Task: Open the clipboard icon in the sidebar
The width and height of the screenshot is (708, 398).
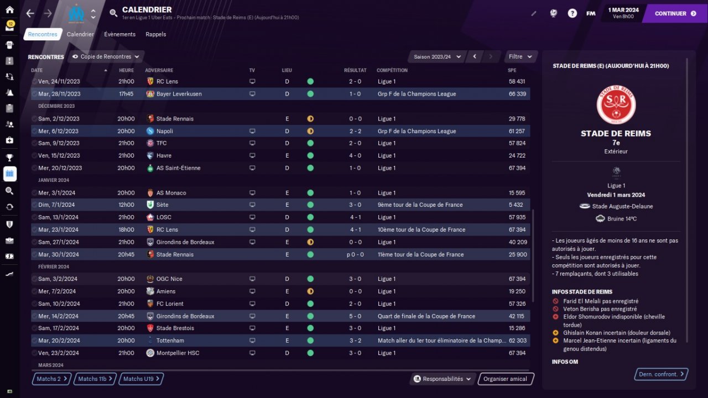Action: (9, 108)
